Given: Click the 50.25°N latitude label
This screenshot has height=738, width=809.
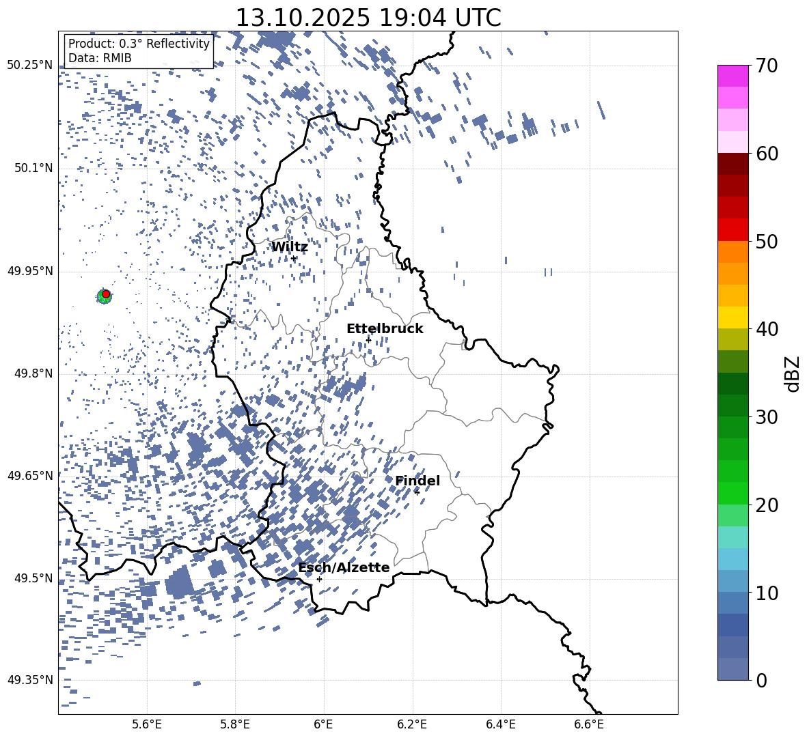Looking at the screenshot, I should pos(30,66).
